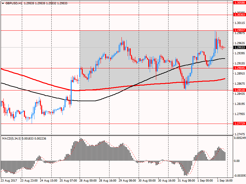Image resolution: width=246 pixels, height=184 pixels.
Task: Click the 28 Aug 00:00 time label
Action: pyautogui.click(x=88, y=181)
